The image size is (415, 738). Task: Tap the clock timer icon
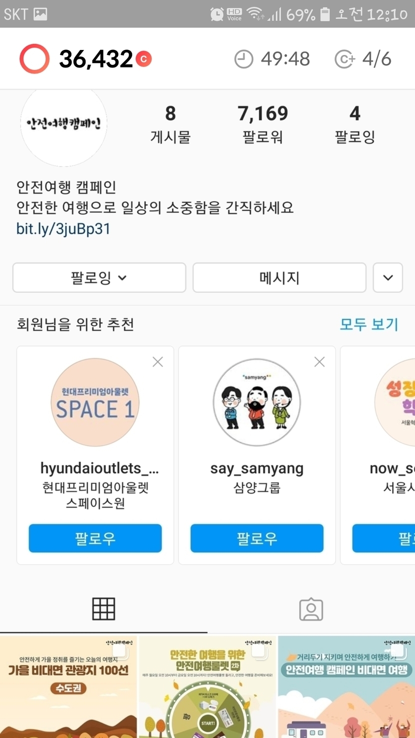(243, 59)
